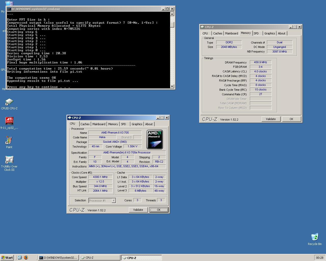
Task: Launch the Paint desktop shortcut
Action: coord(9,142)
